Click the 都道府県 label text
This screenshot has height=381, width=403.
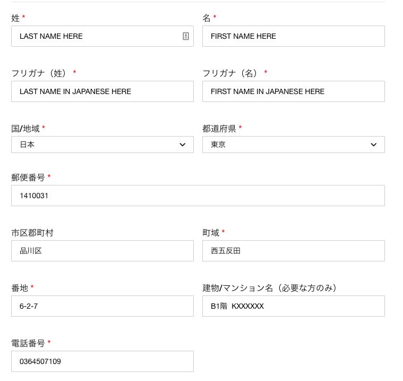tap(219, 129)
